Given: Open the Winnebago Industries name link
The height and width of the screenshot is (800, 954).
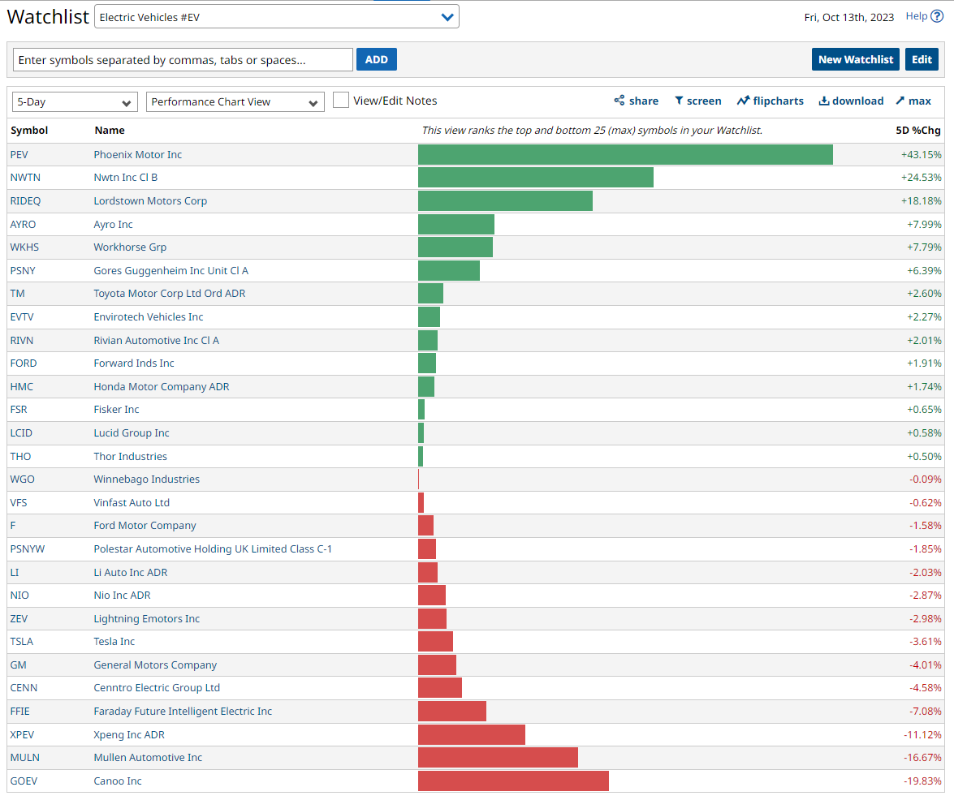Looking at the screenshot, I should tap(147, 479).
